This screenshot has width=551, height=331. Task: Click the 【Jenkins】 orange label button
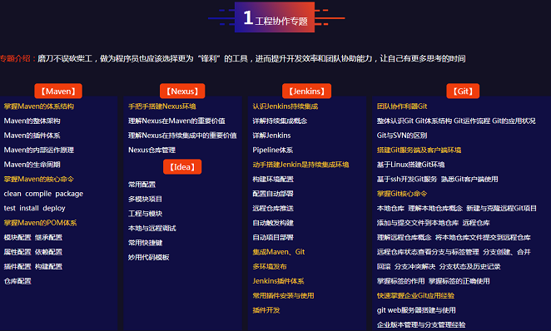[307, 91]
